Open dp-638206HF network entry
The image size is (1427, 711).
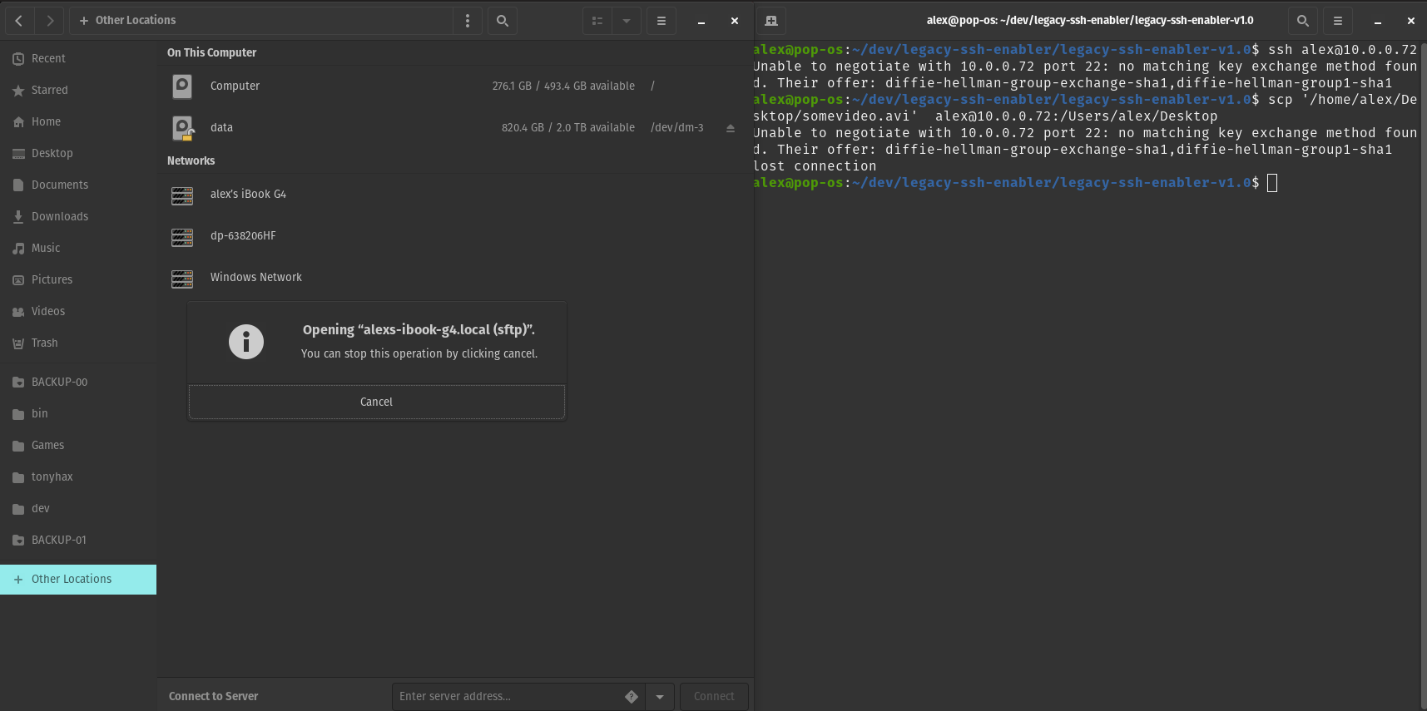(455, 236)
